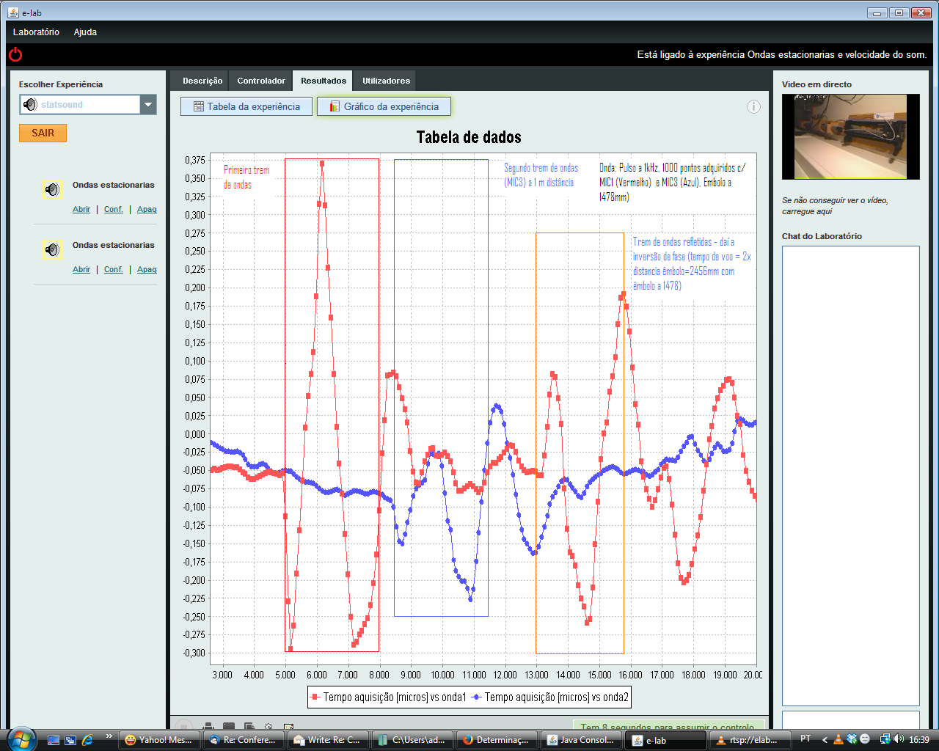
Task: Click the orange SAIR button
Action: click(43, 133)
